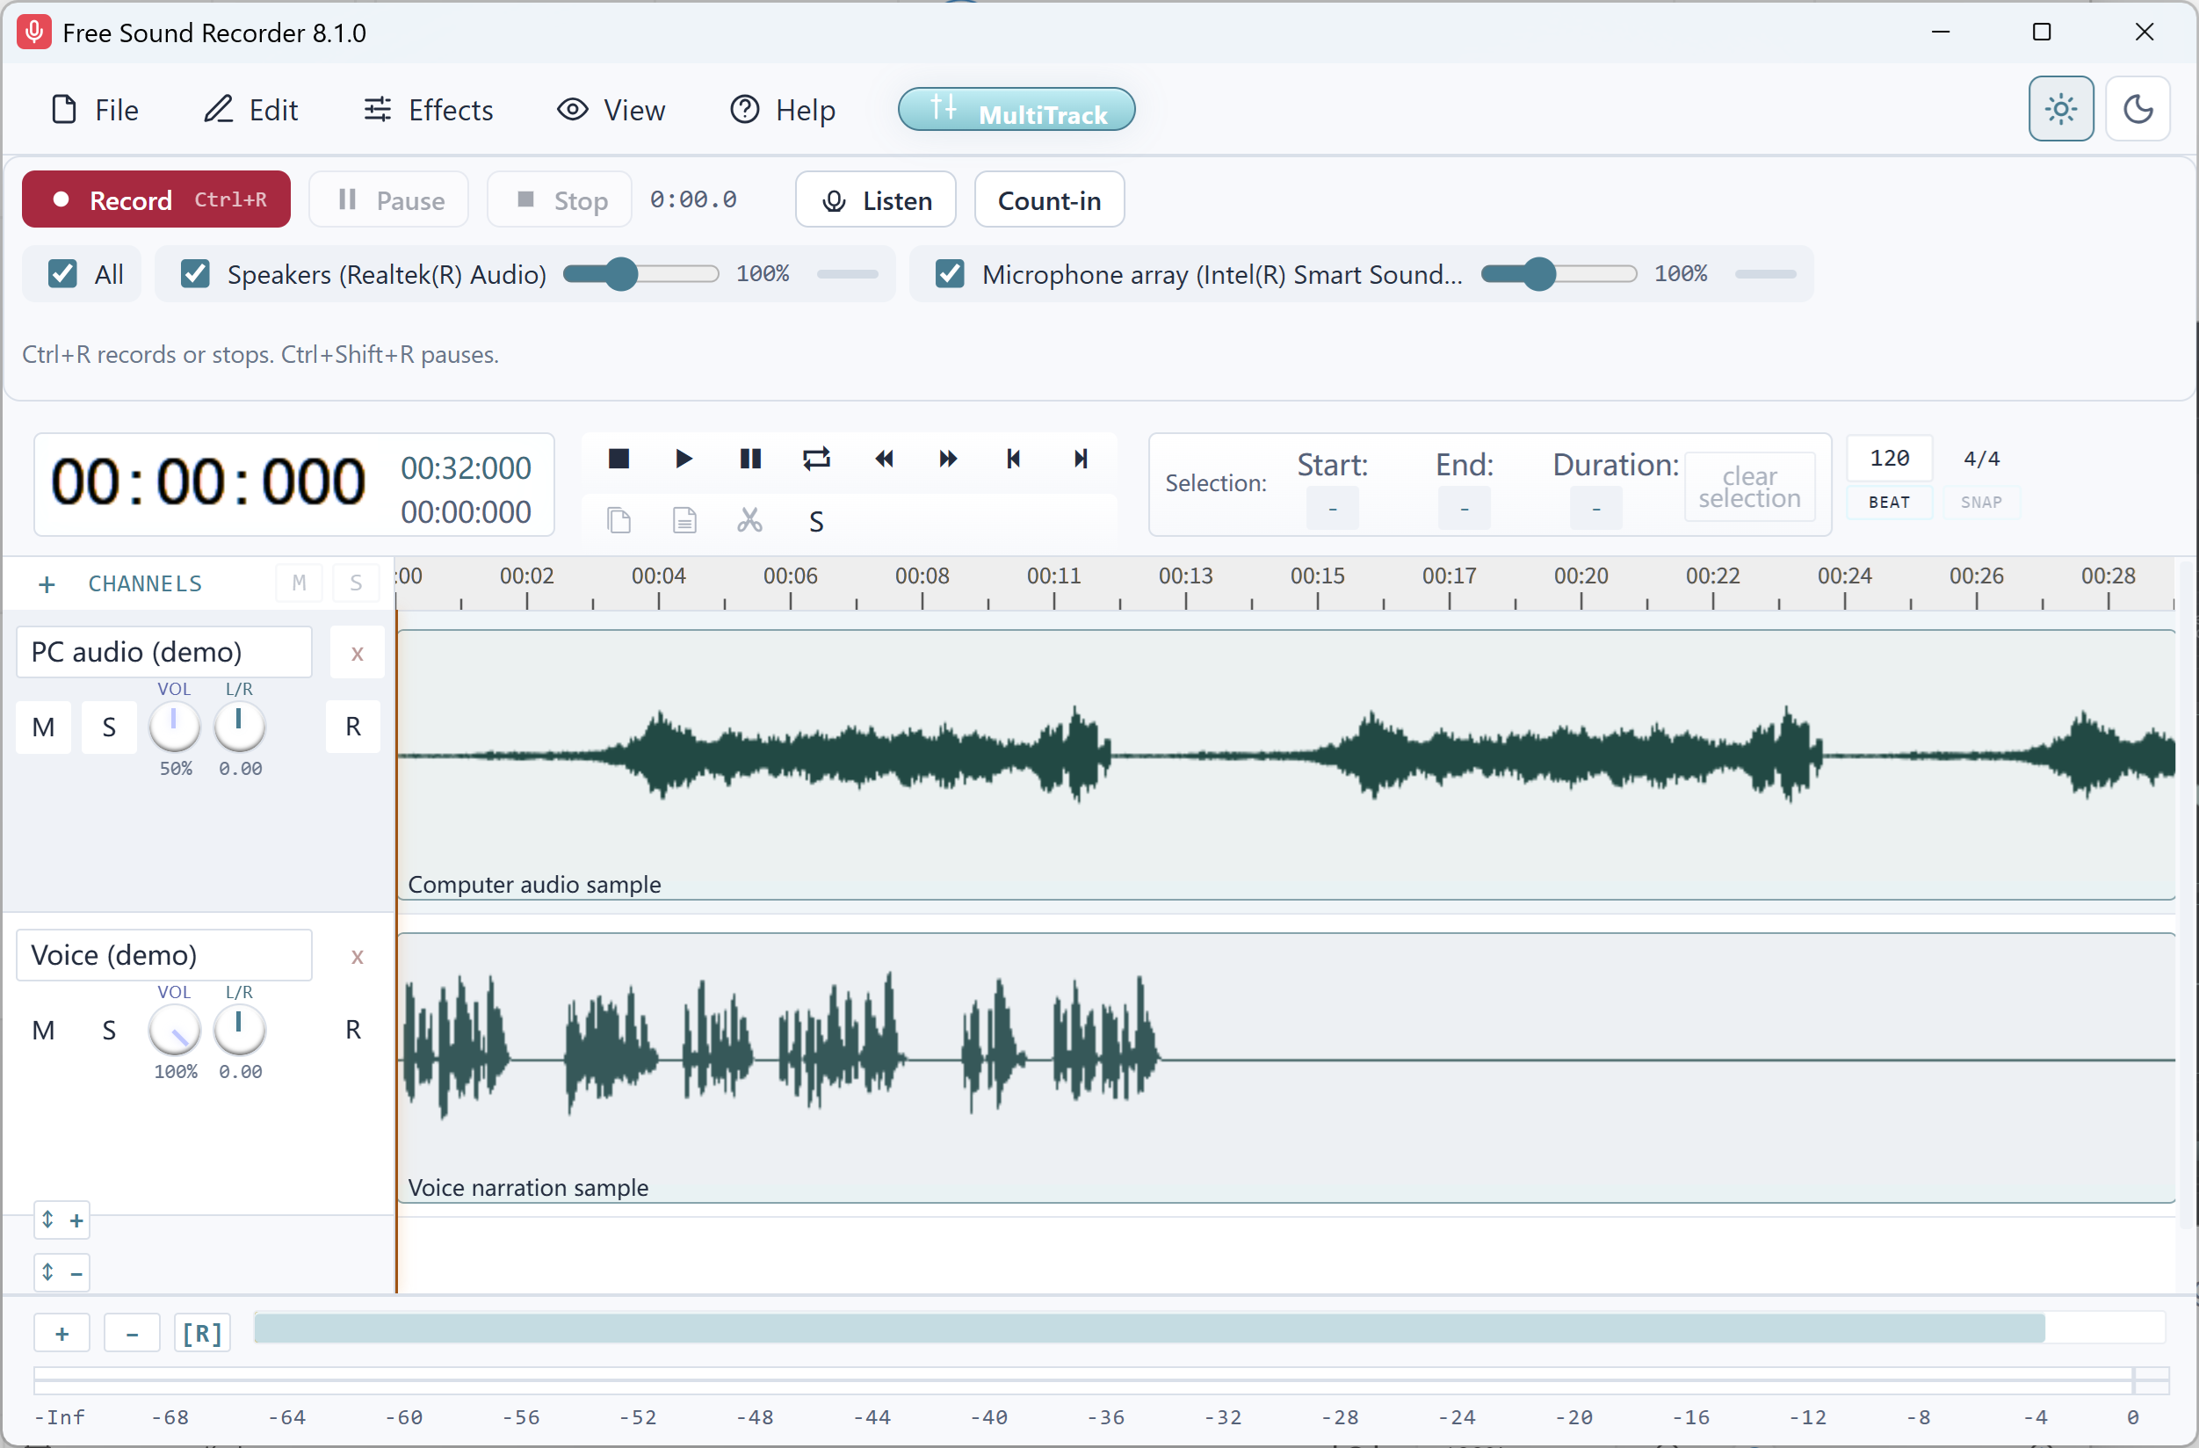The height and width of the screenshot is (1448, 2199).
Task: Open the Effects menu
Action: [x=428, y=110]
